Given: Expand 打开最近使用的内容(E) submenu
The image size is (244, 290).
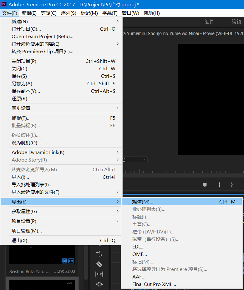Looking at the screenshot, I should 61,44.
